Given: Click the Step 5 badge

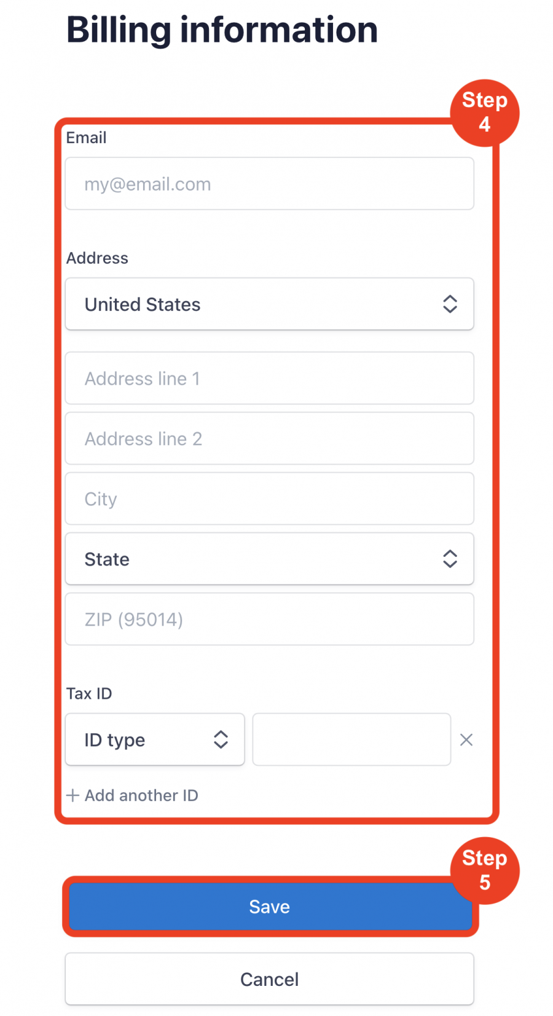Looking at the screenshot, I should coord(485,871).
